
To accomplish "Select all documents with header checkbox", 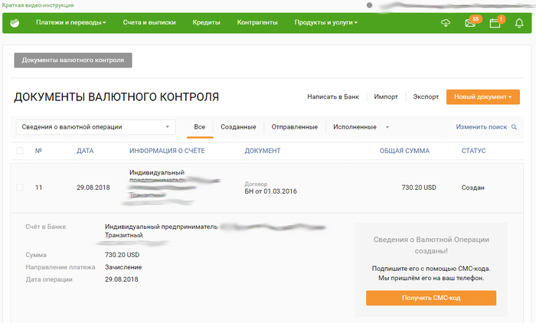I will tap(20, 151).
